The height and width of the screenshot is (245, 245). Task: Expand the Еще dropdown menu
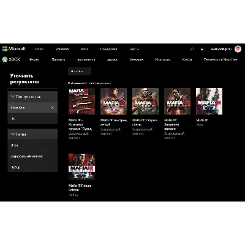134,49
